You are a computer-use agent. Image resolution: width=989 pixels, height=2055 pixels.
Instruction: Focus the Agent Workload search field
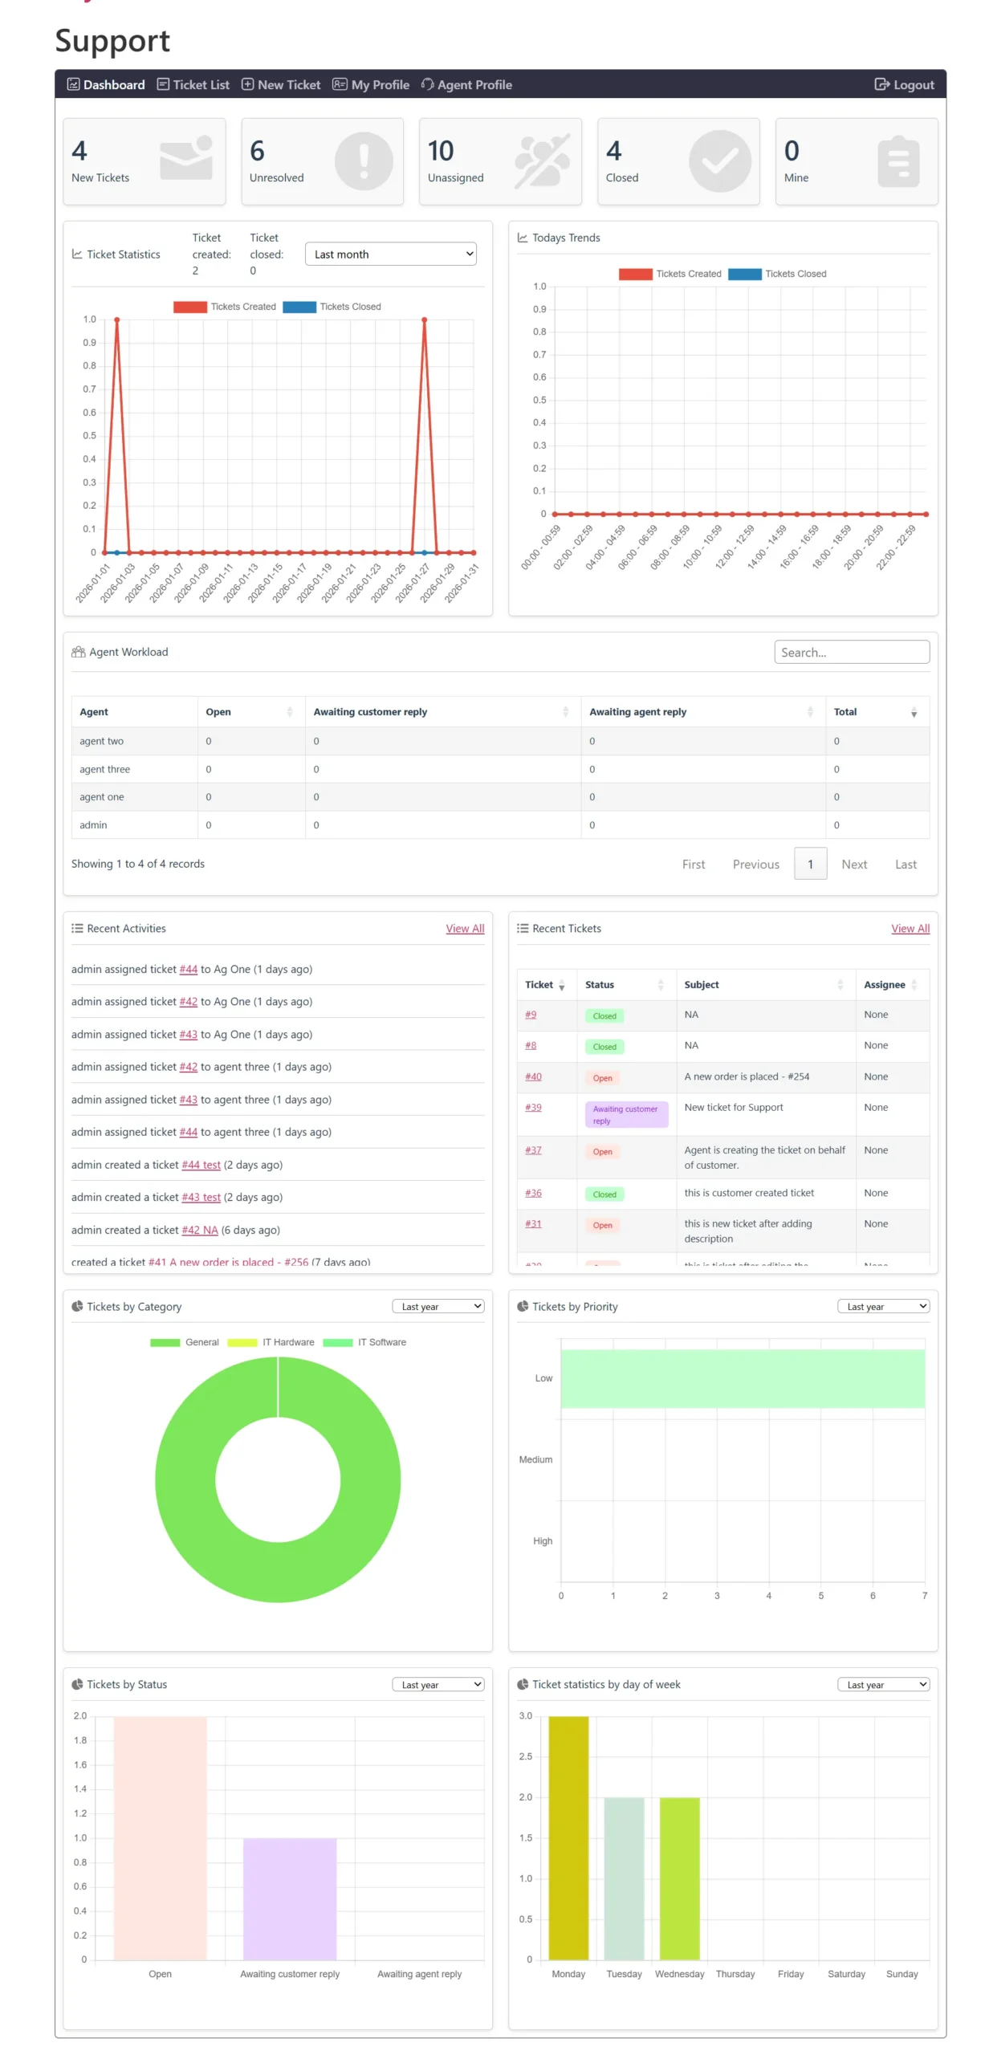coord(851,652)
